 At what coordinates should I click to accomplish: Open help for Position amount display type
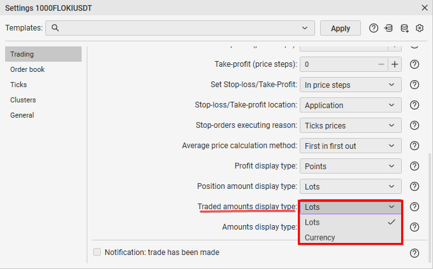click(415, 187)
